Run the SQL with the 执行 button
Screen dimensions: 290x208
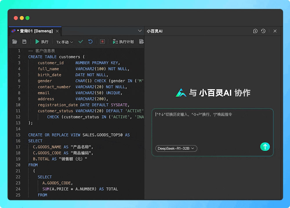42,41
